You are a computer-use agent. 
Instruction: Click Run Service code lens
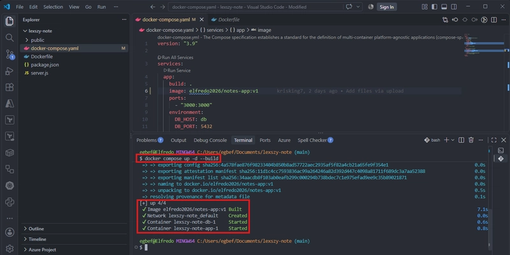177,71
